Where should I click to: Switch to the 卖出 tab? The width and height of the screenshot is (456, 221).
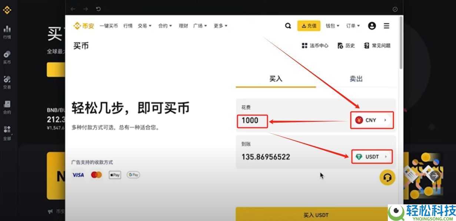tap(355, 79)
